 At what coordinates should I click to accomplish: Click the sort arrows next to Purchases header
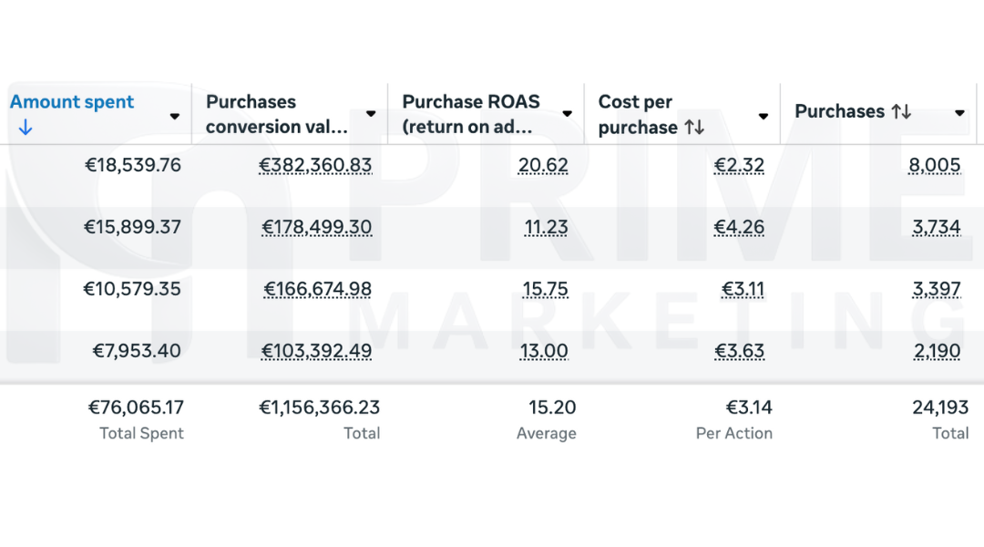point(901,112)
